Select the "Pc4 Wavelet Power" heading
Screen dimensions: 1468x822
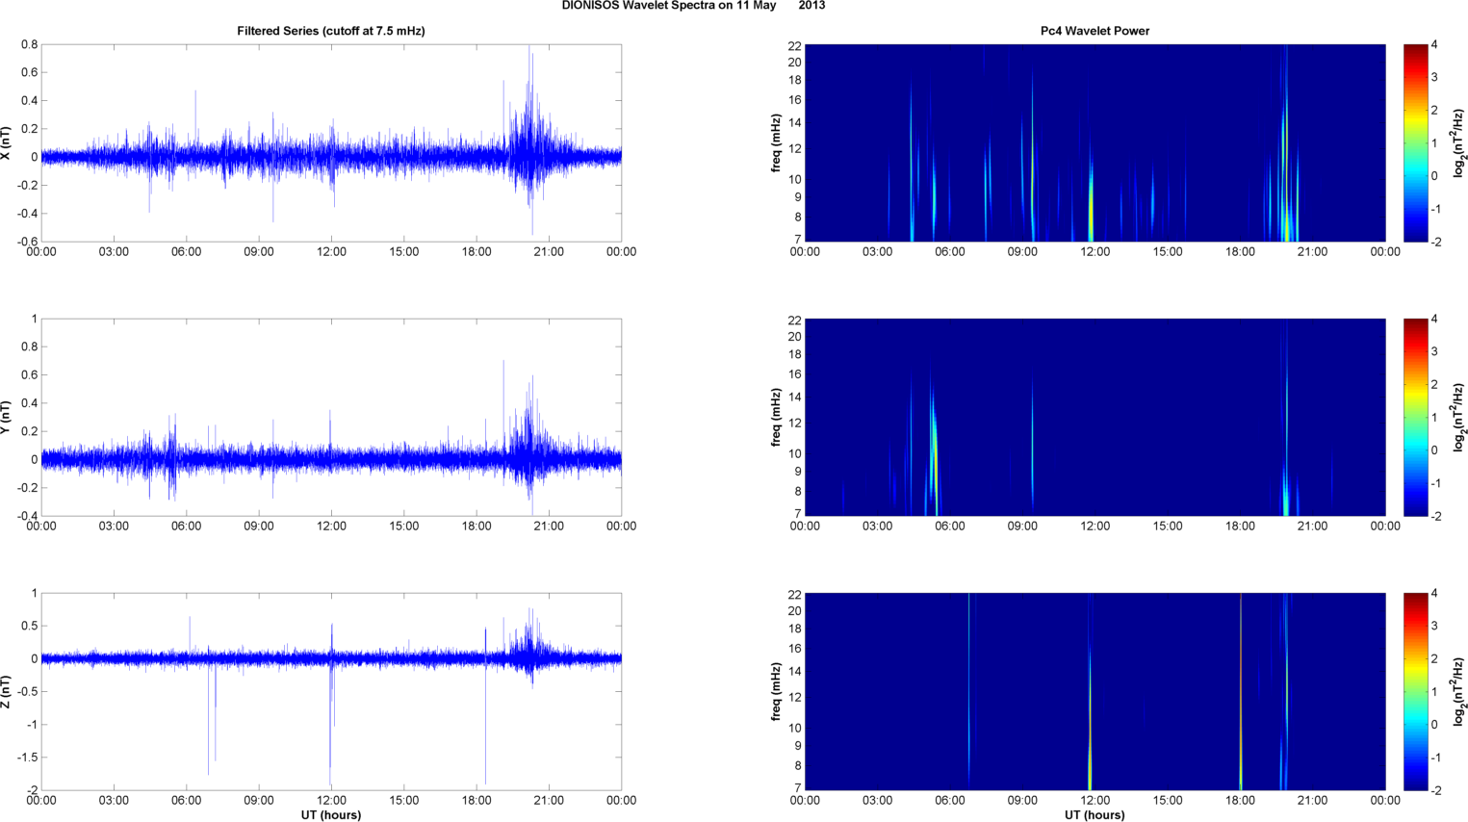tap(1095, 31)
